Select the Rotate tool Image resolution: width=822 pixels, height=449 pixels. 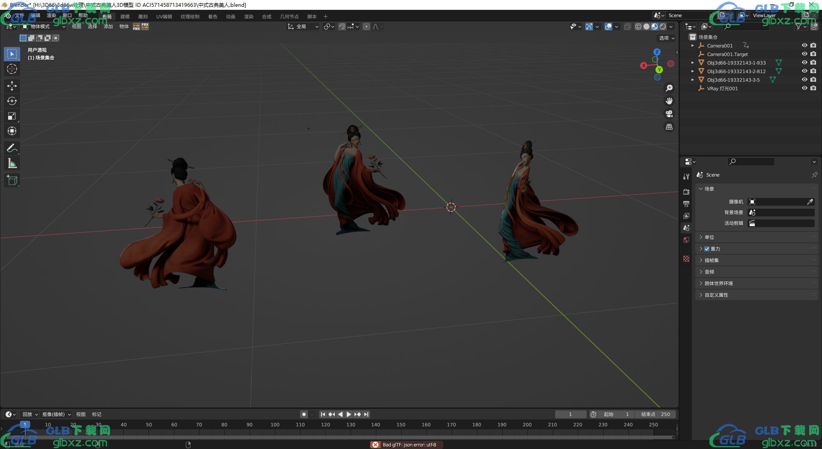pos(12,101)
